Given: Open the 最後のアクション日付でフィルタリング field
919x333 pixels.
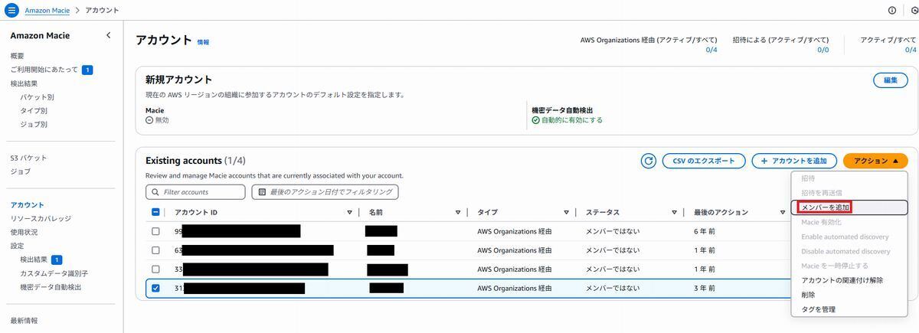Looking at the screenshot, I should coord(325,192).
